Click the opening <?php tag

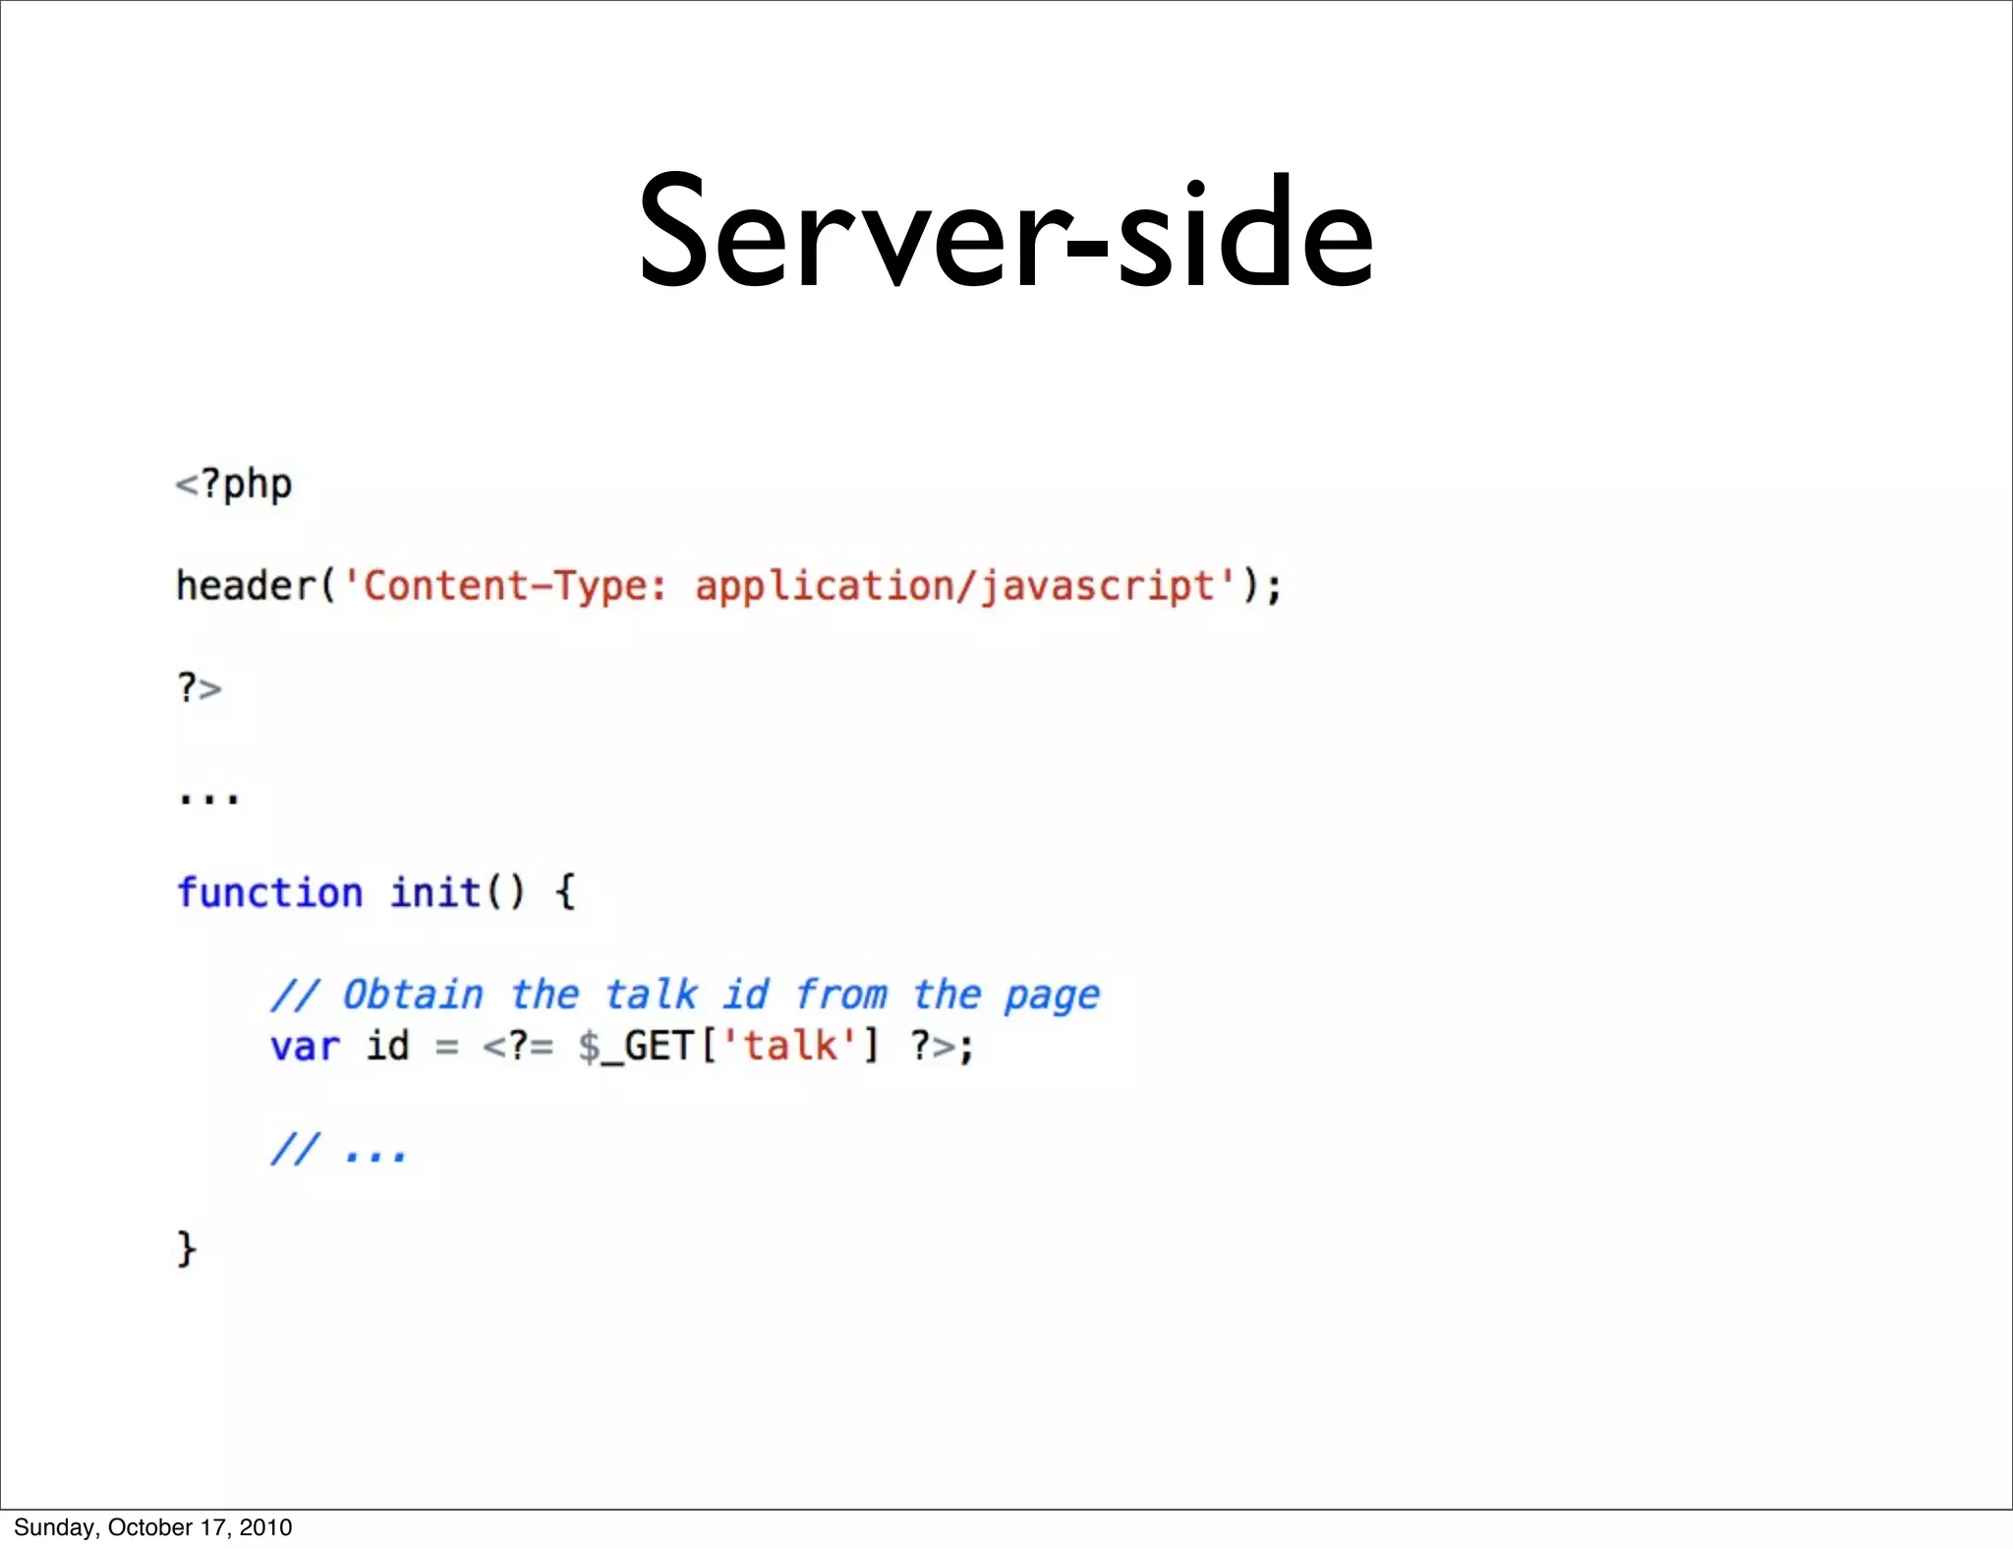pyautogui.click(x=234, y=485)
